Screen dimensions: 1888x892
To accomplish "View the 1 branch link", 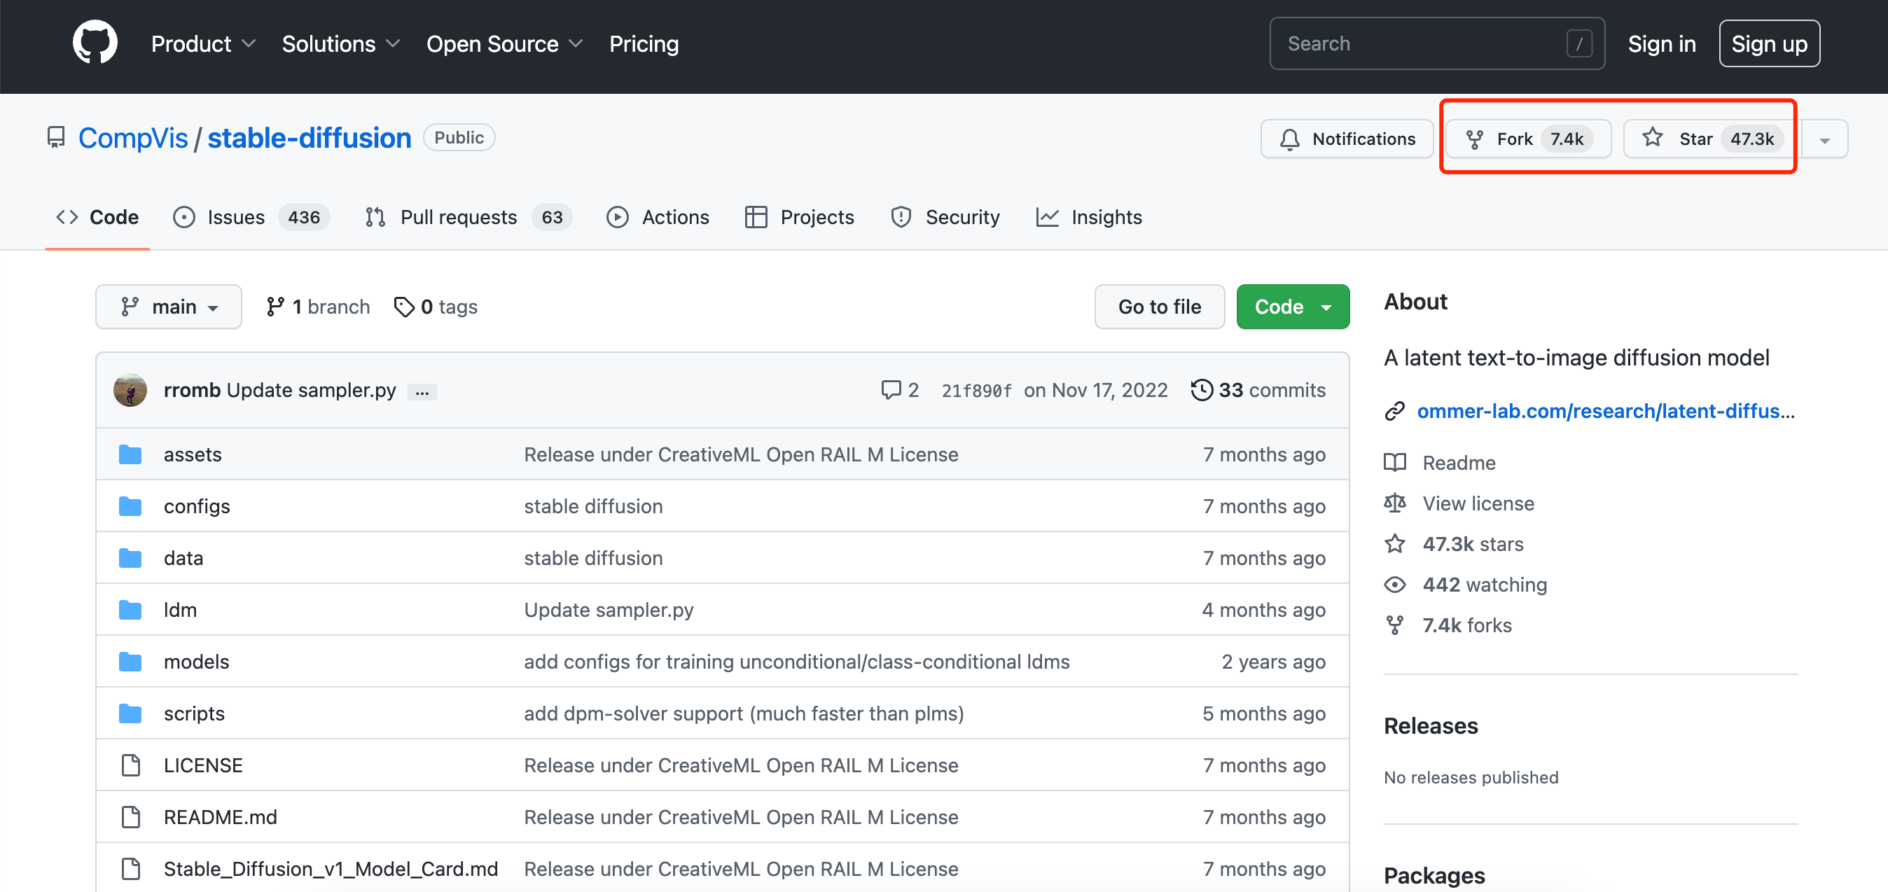I will (318, 307).
